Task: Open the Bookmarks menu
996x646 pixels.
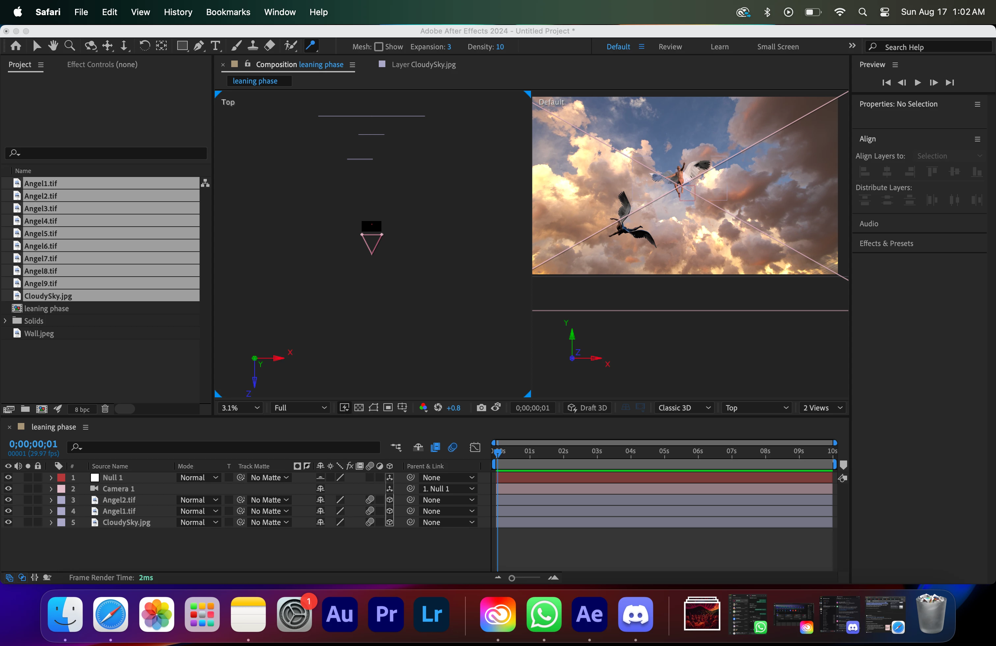Action: point(228,12)
